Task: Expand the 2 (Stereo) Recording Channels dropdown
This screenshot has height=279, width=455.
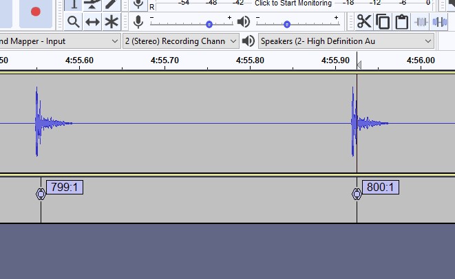Action: coord(181,41)
